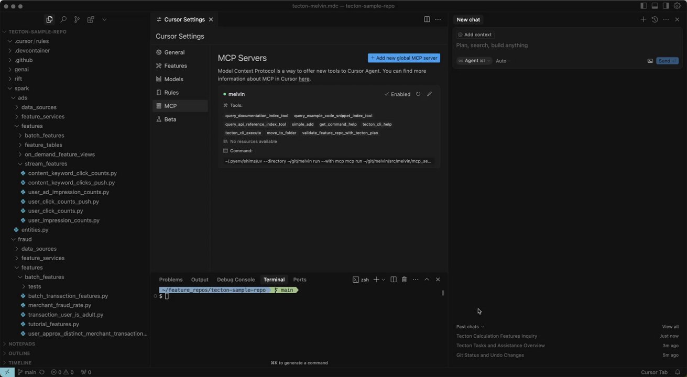Screen dimensions: 687x377
Task: Open the Agent mode dropdown
Action: pos(474,61)
